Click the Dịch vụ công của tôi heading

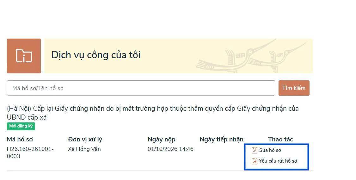tap(96, 55)
